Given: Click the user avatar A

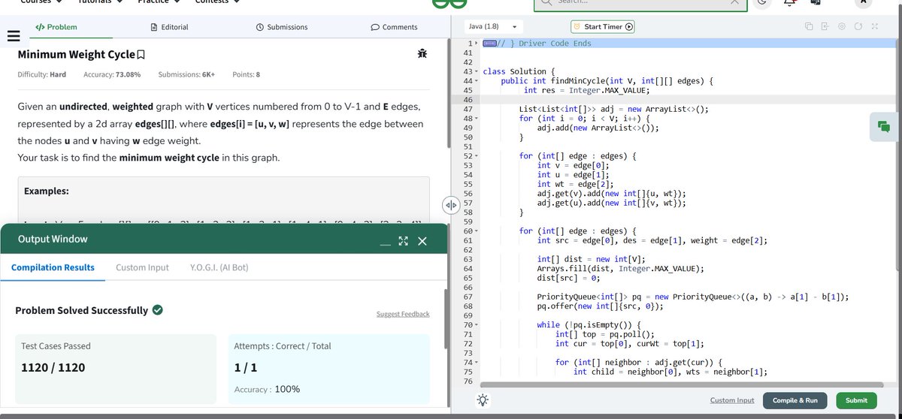Looking at the screenshot, I should tap(864, 2).
